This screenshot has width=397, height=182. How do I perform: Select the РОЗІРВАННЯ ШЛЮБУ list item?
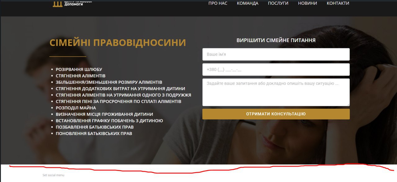pos(79,70)
